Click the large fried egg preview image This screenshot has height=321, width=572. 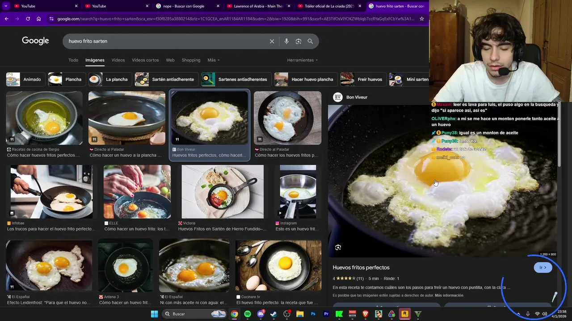click(x=442, y=181)
